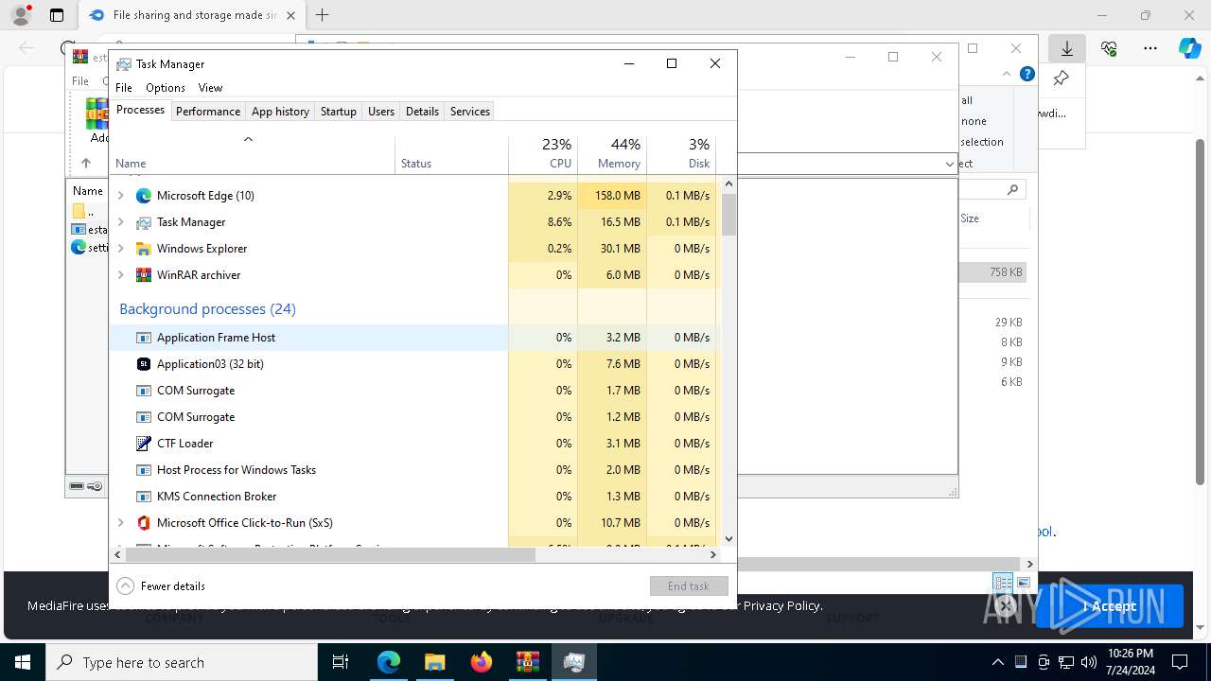Click the Task Manager vertical scrollbar thumb

pyautogui.click(x=728, y=214)
